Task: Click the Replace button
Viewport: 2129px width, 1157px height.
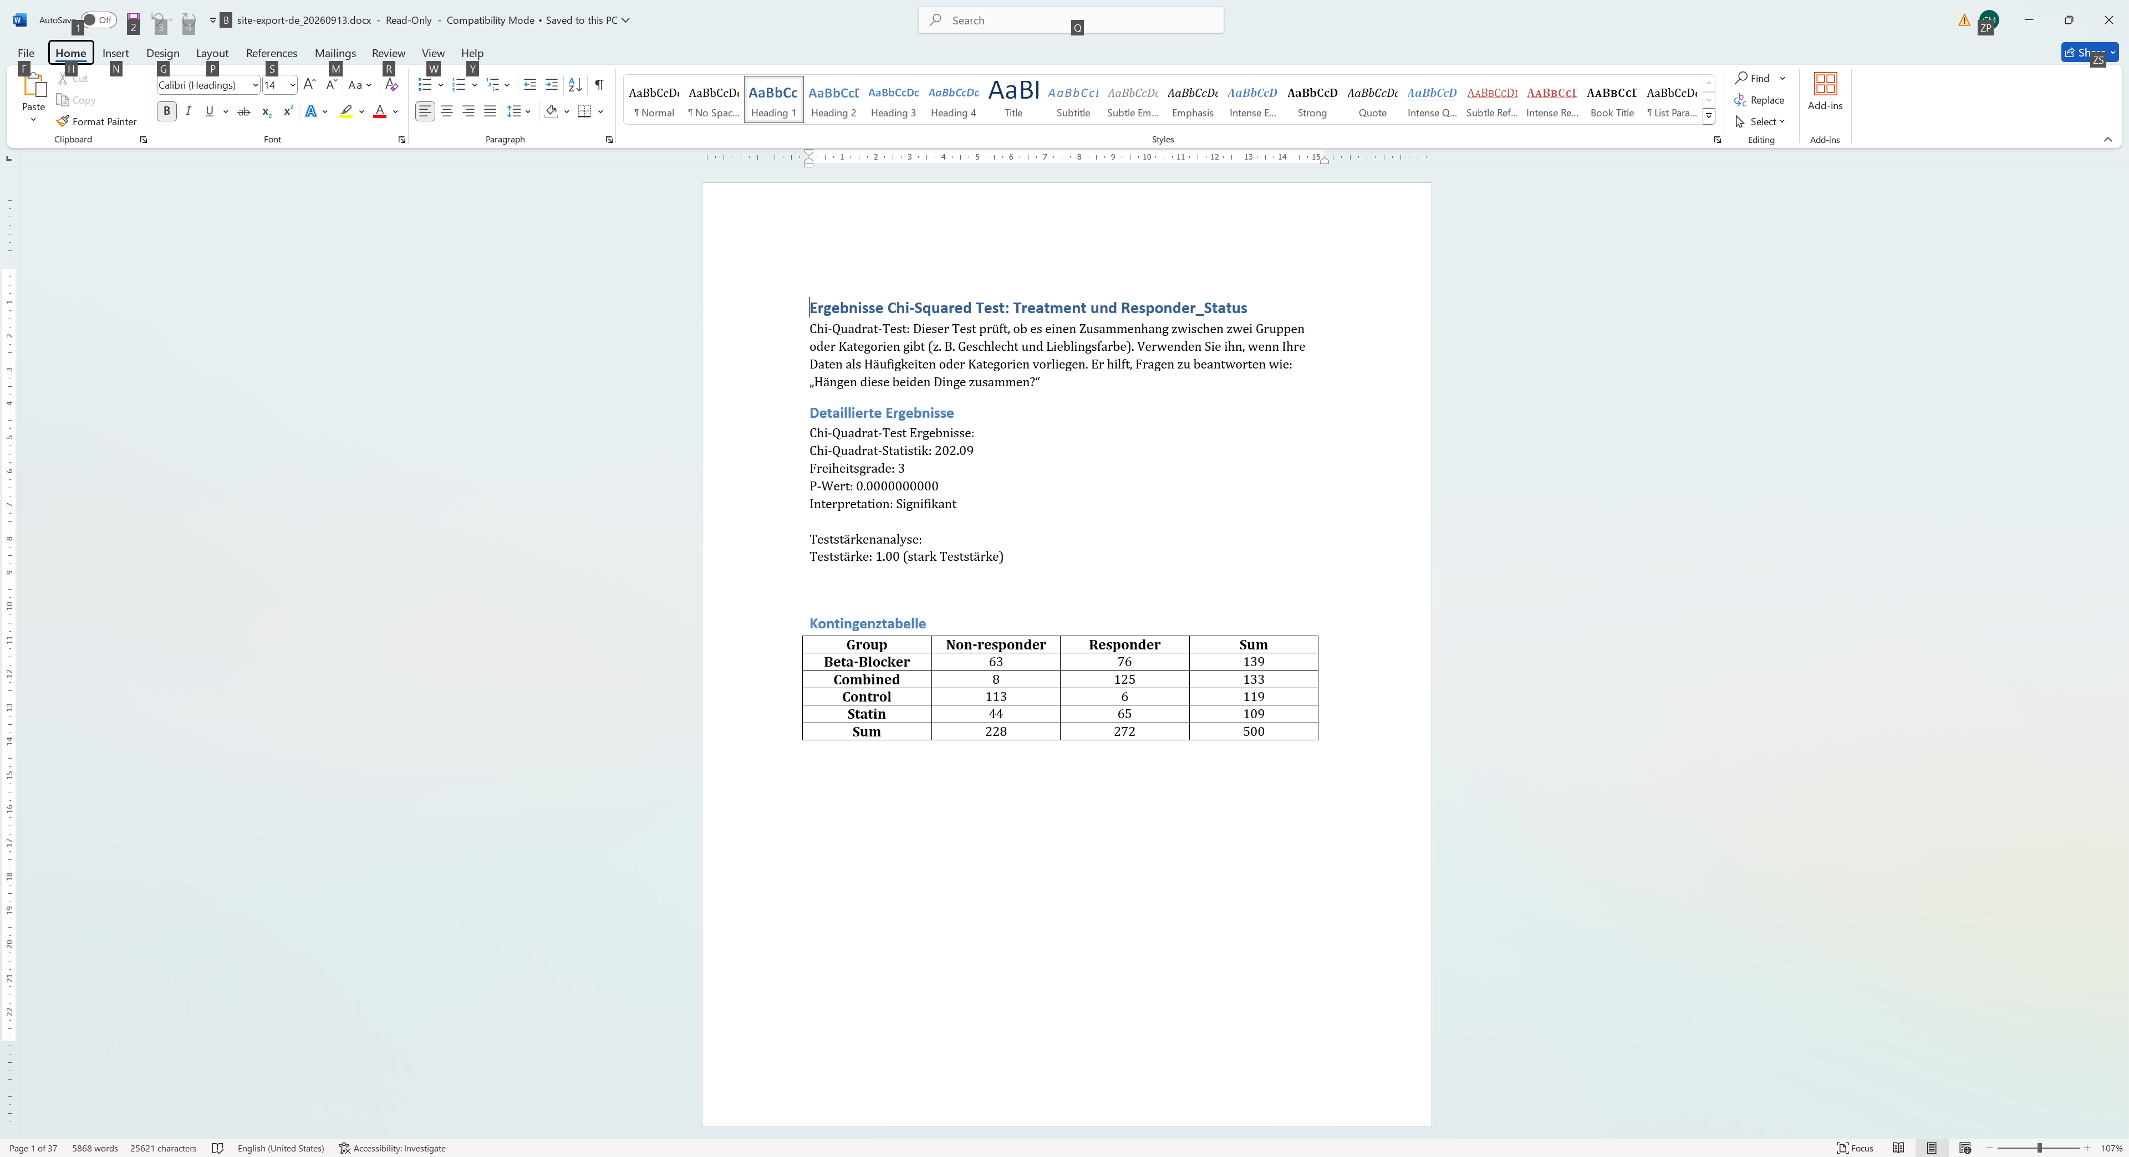Action: (x=1760, y=100)
